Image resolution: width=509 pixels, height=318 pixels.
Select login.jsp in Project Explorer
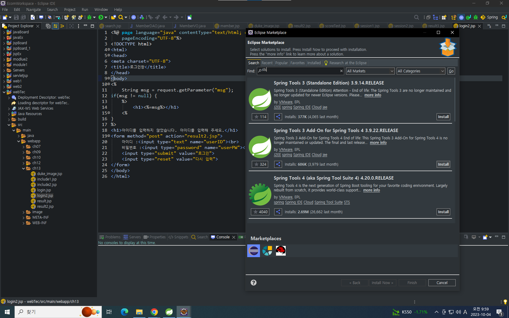tap(44, 190)
